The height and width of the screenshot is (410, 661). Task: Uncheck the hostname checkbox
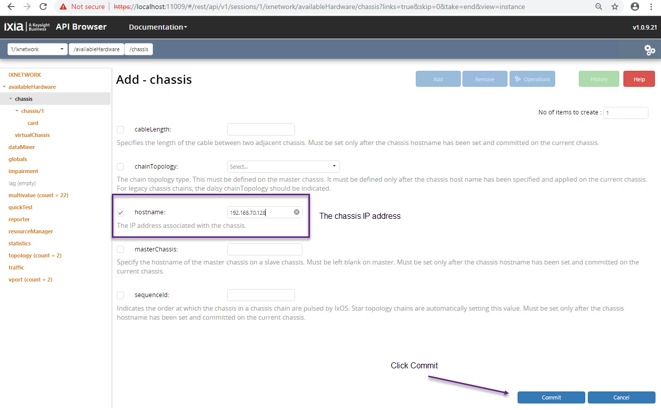[120, 213]
